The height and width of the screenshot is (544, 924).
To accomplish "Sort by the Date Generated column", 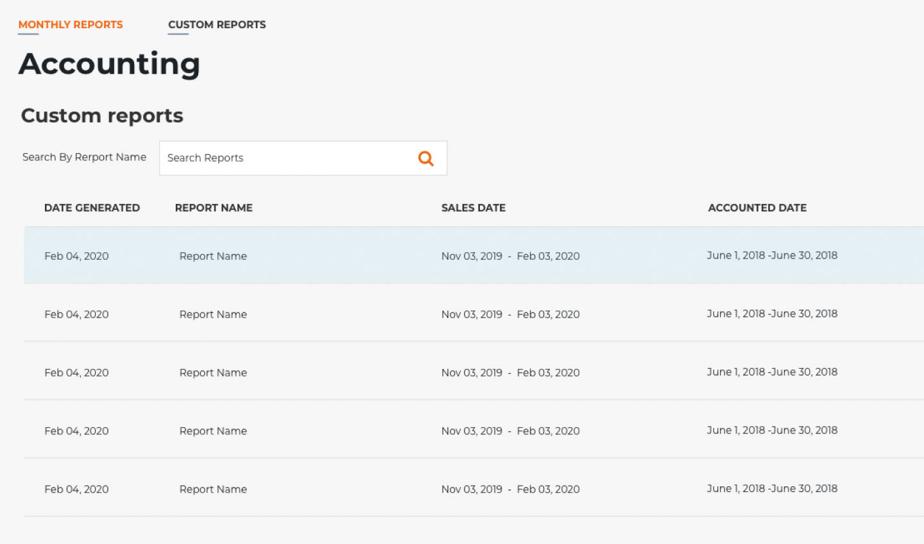I will 92,207.
